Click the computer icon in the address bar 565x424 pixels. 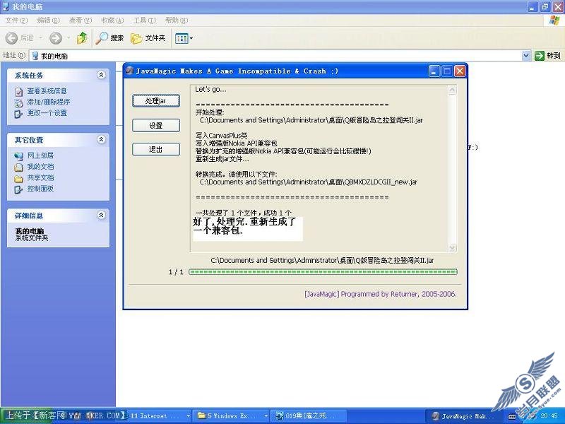click(x=35, y=56)
